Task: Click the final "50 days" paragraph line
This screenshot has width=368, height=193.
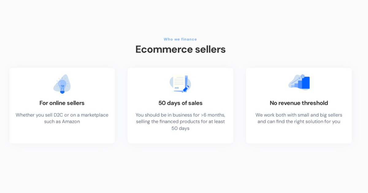Action: pyautogui.click(x=180, y=128)
